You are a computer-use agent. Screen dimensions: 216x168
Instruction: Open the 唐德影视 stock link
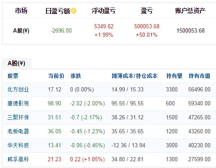18,103
